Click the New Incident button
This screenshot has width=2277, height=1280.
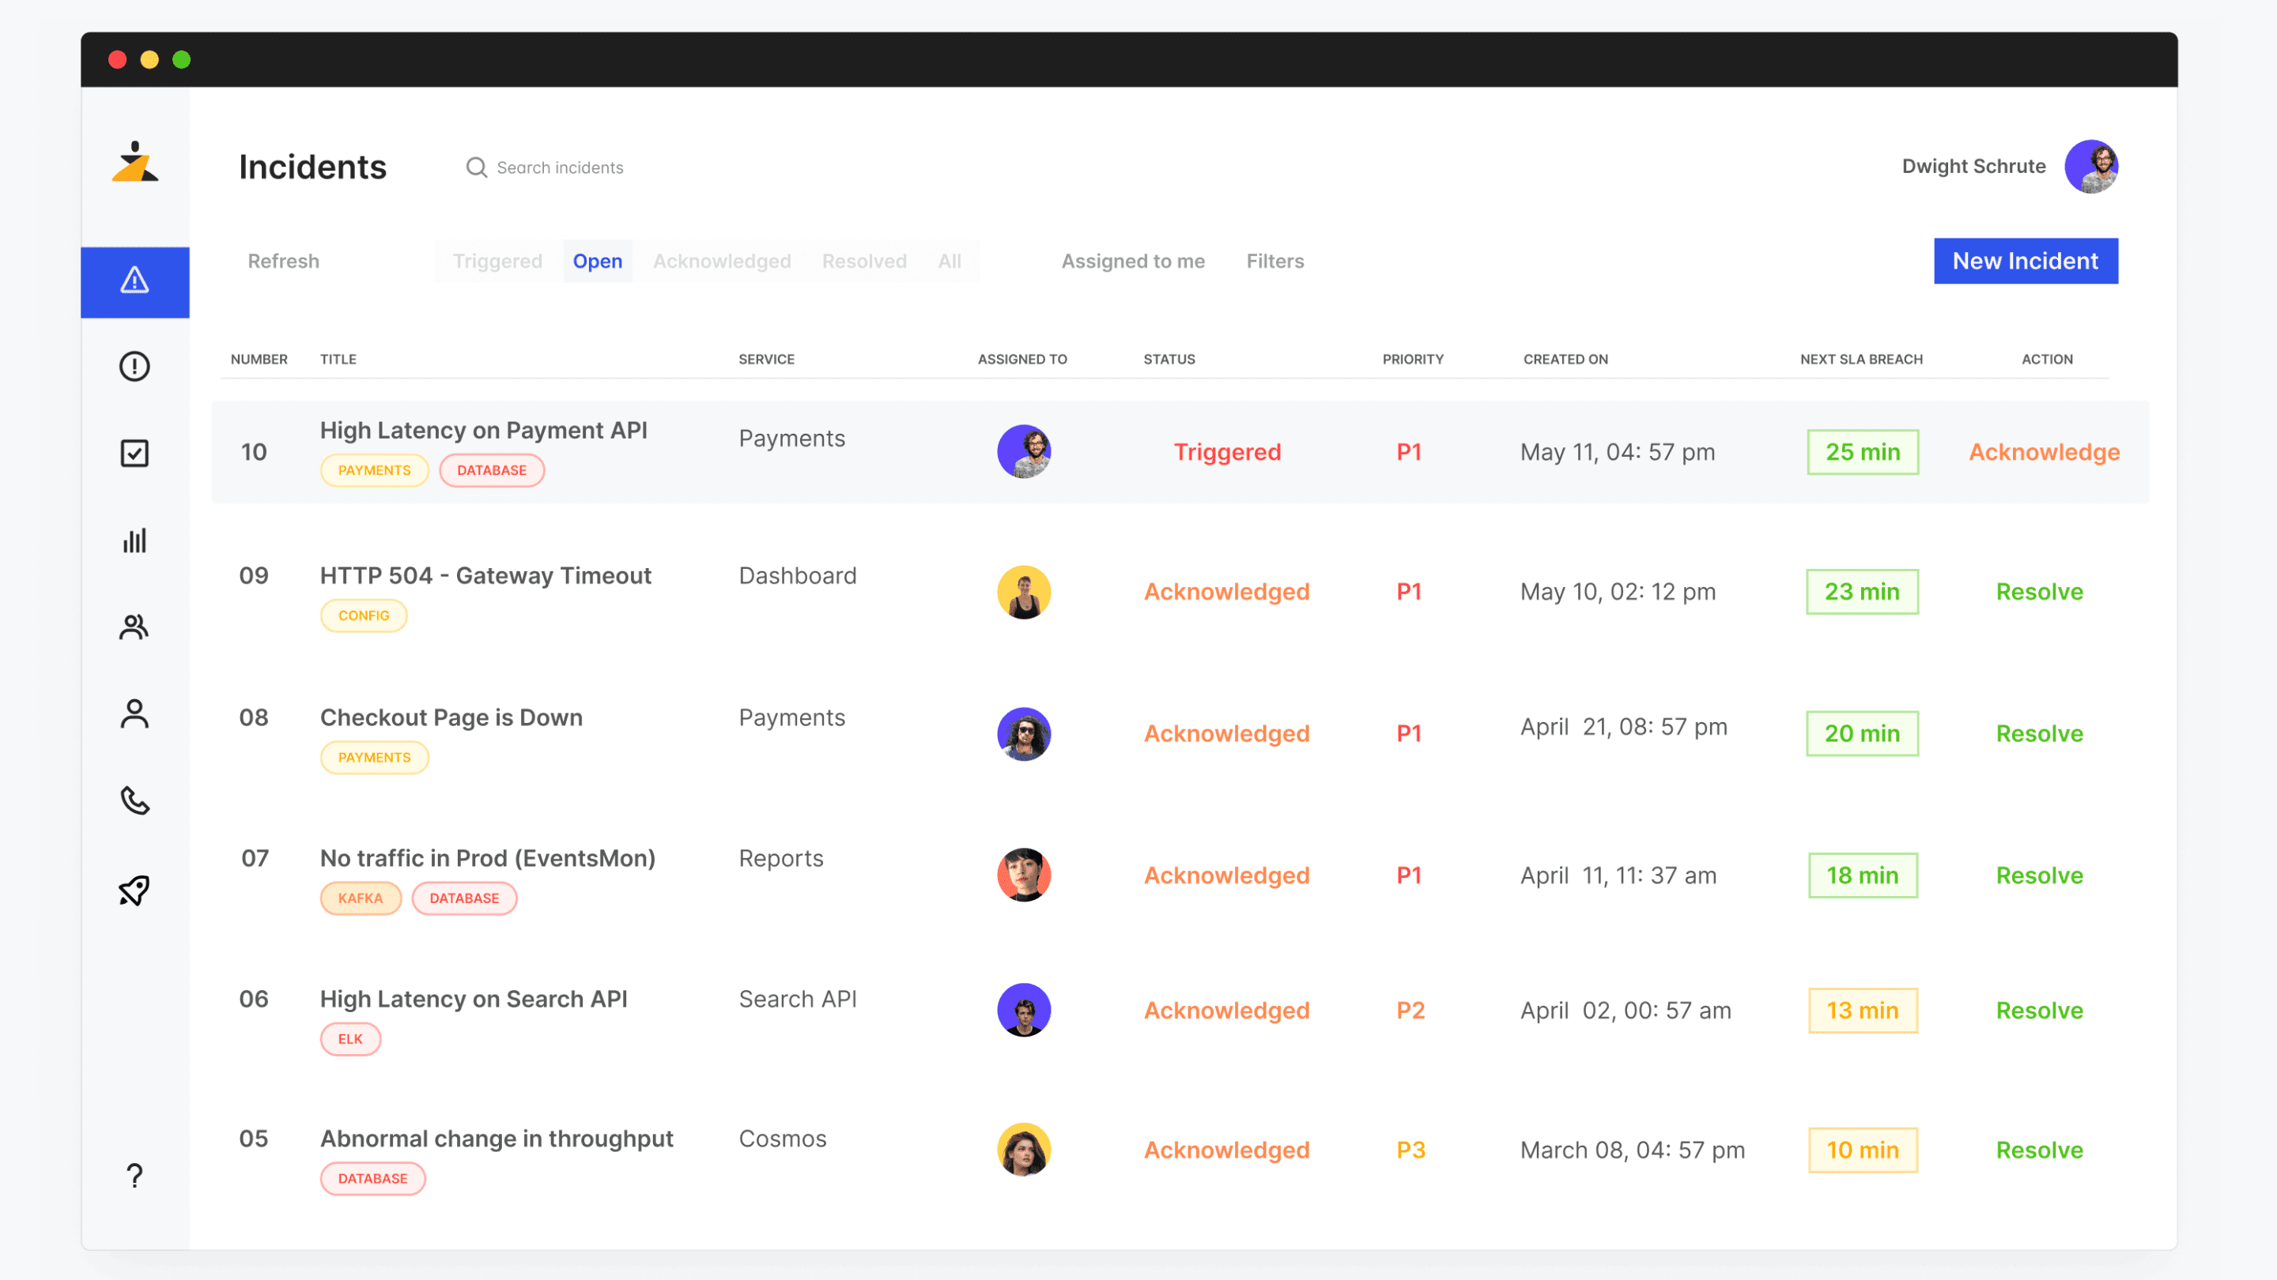tap(2024, 262)
